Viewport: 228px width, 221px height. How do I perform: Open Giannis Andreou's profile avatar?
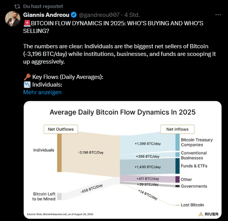pyautogui.click(x=13, y=19)
